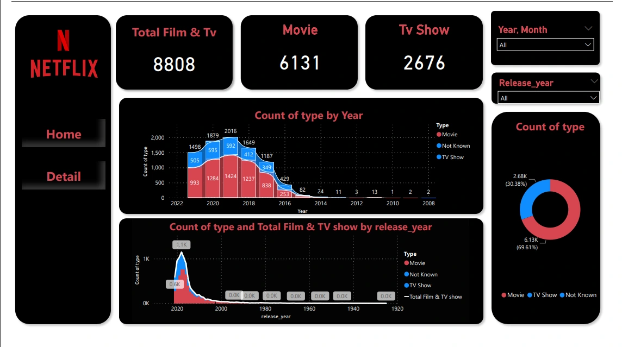Image resolution: width=622 pixels, height=347 pixels.
Task: Click the 1879 total data label
Action: pyautogui.click(x=213, y=135)
